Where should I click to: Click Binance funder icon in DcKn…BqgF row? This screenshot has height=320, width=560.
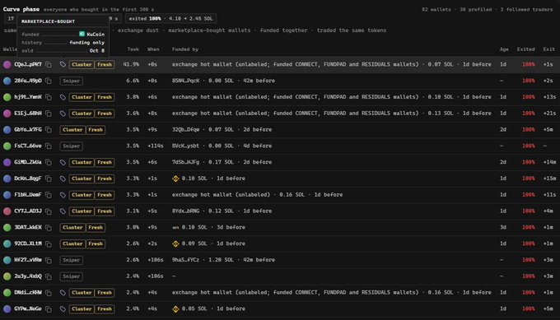click(x=175, y=179)
